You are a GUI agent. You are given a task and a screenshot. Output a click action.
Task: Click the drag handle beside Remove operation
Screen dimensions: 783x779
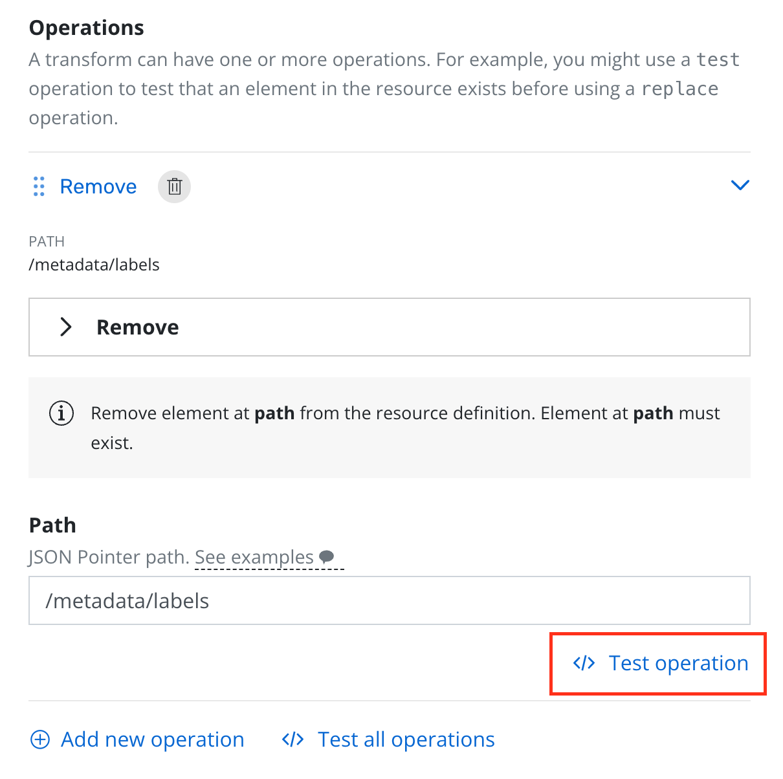[x=39, y=186]
